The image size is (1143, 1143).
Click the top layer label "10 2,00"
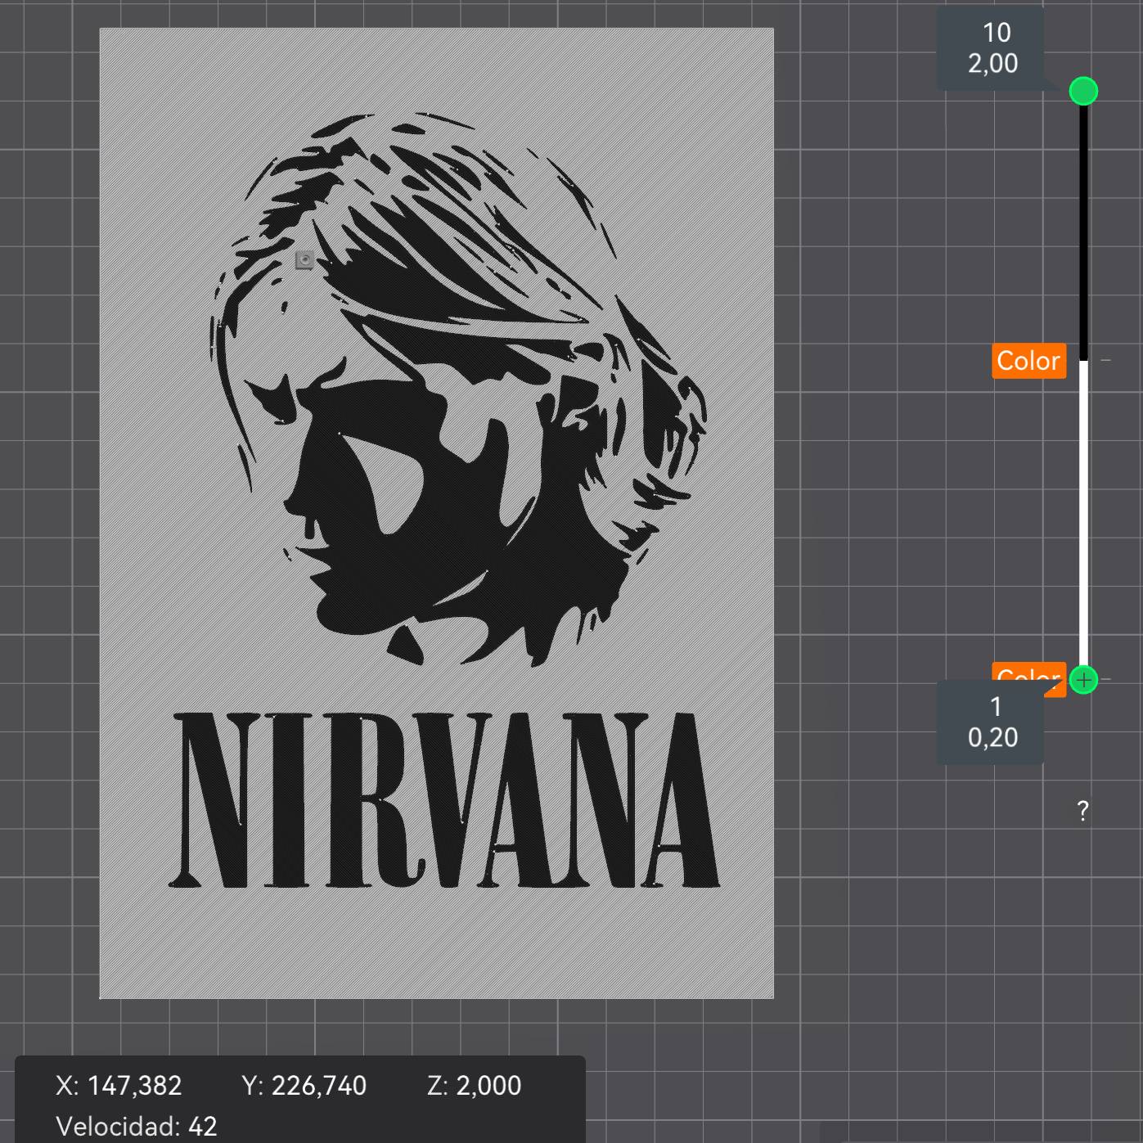(x=992, y=48)
